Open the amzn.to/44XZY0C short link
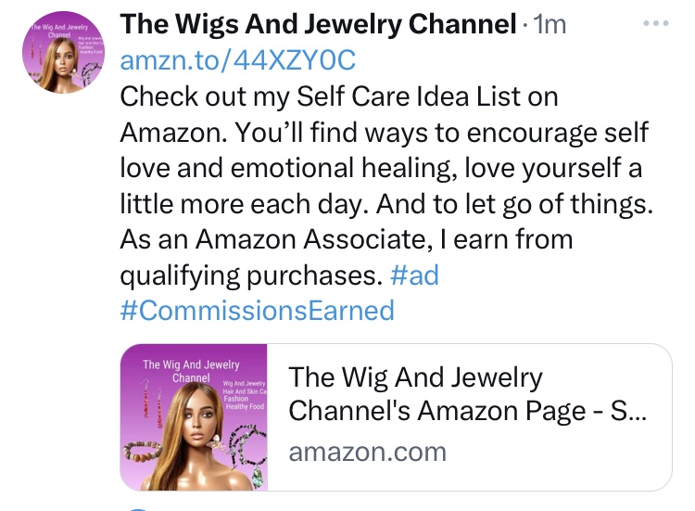695x511 pixels. click(x=238, y=60)
